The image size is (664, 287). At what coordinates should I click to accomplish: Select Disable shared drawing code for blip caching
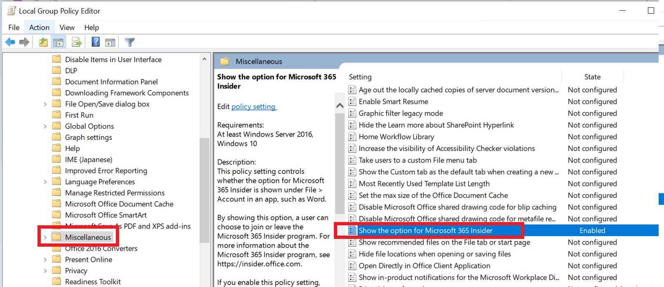[458, 207]
